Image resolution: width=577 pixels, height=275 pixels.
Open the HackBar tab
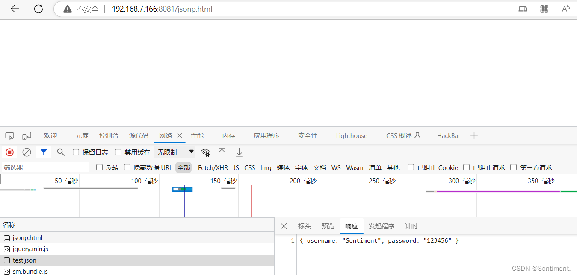[449, 136]
